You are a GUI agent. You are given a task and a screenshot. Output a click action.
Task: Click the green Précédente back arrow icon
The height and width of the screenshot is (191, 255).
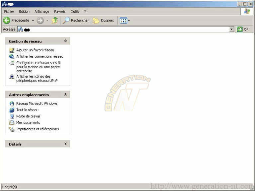[7, 21]
